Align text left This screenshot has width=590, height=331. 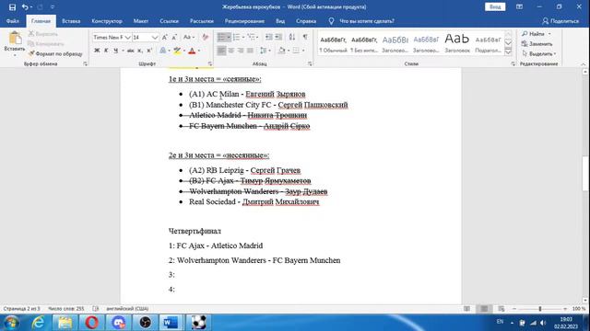point(221,51)
